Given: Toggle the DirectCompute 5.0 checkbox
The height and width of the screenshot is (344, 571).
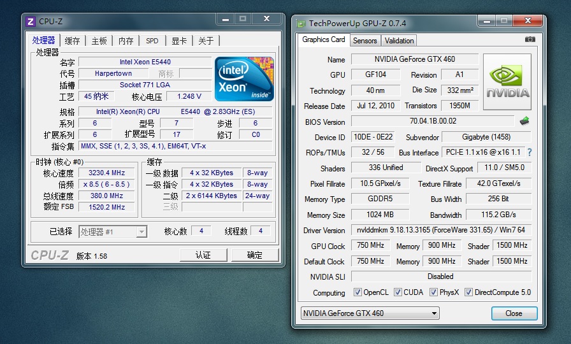Looking at the screenshot, I should [469, 292].
